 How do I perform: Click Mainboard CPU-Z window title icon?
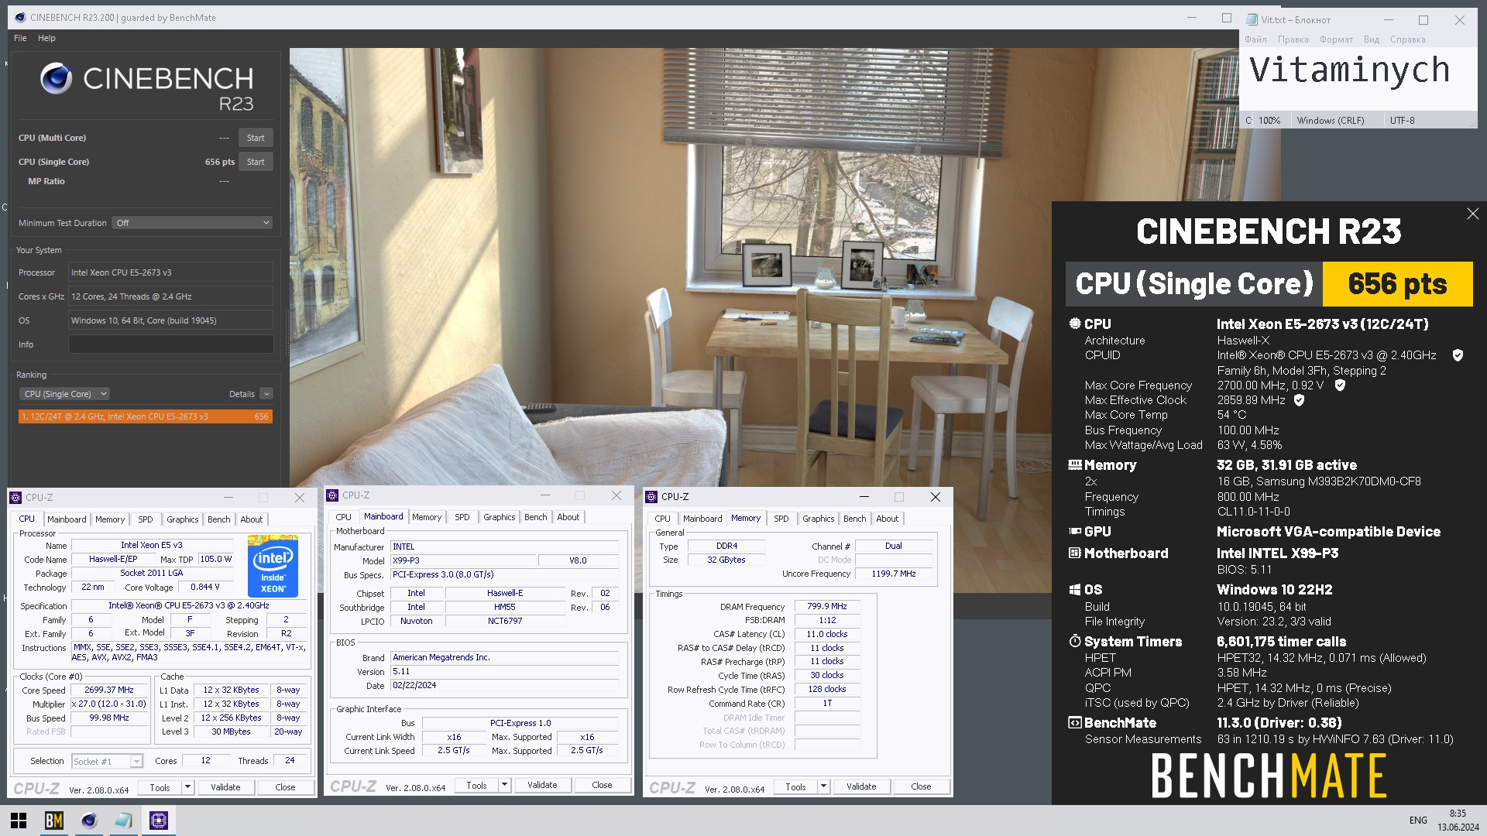click(x=332, y=495)
